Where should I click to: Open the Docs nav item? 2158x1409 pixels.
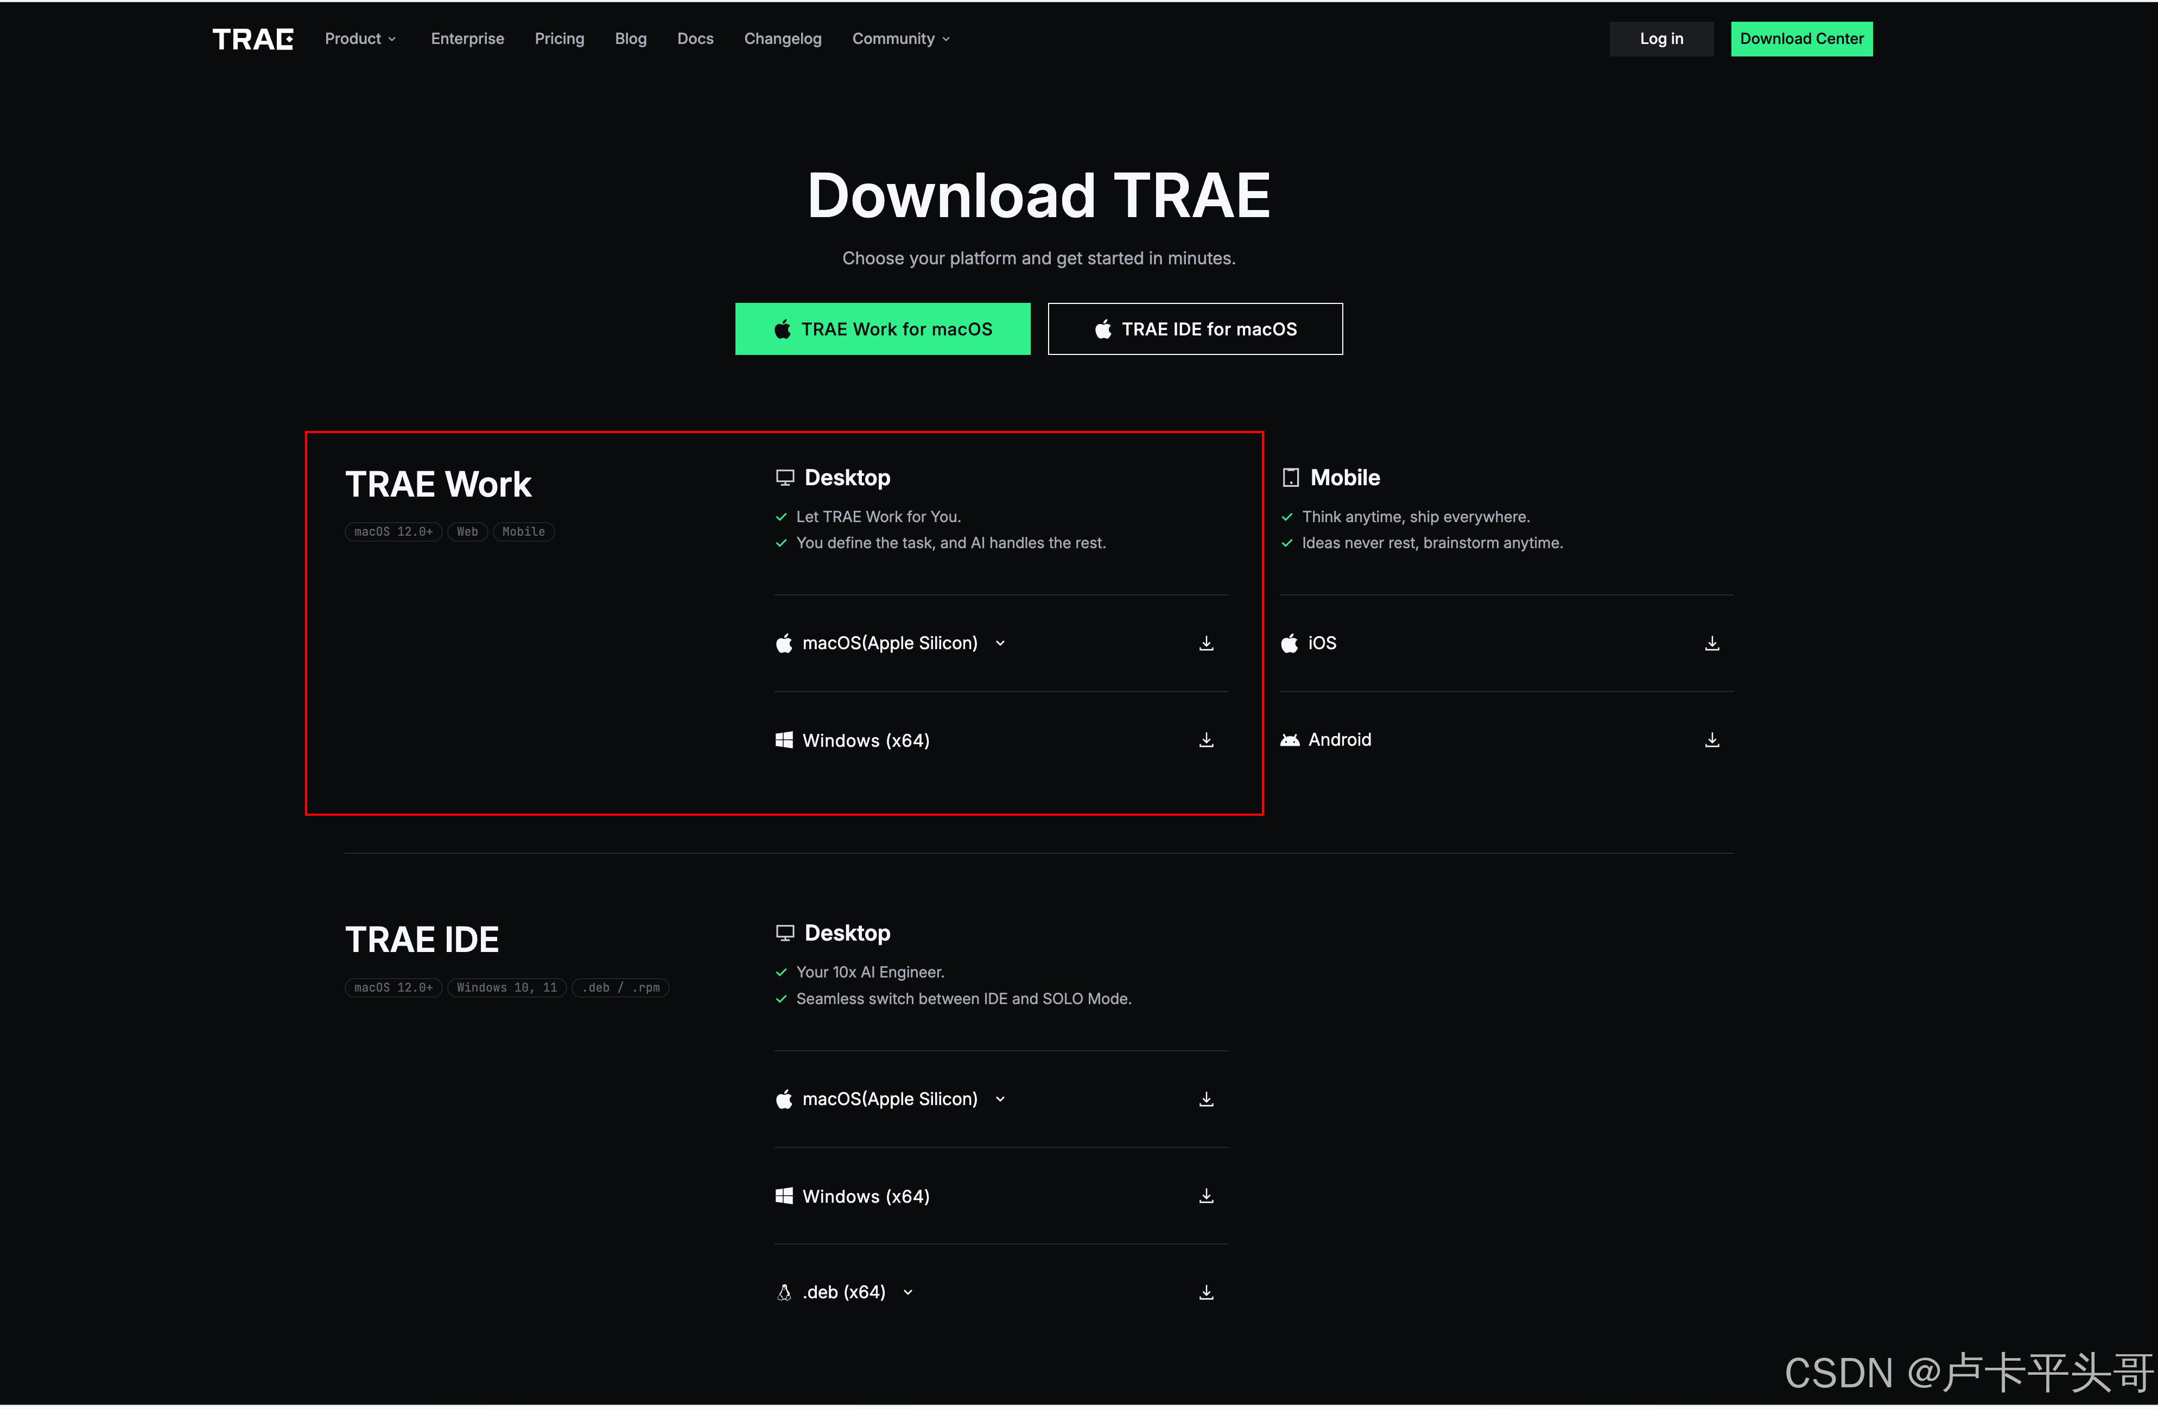click(695, 39)
